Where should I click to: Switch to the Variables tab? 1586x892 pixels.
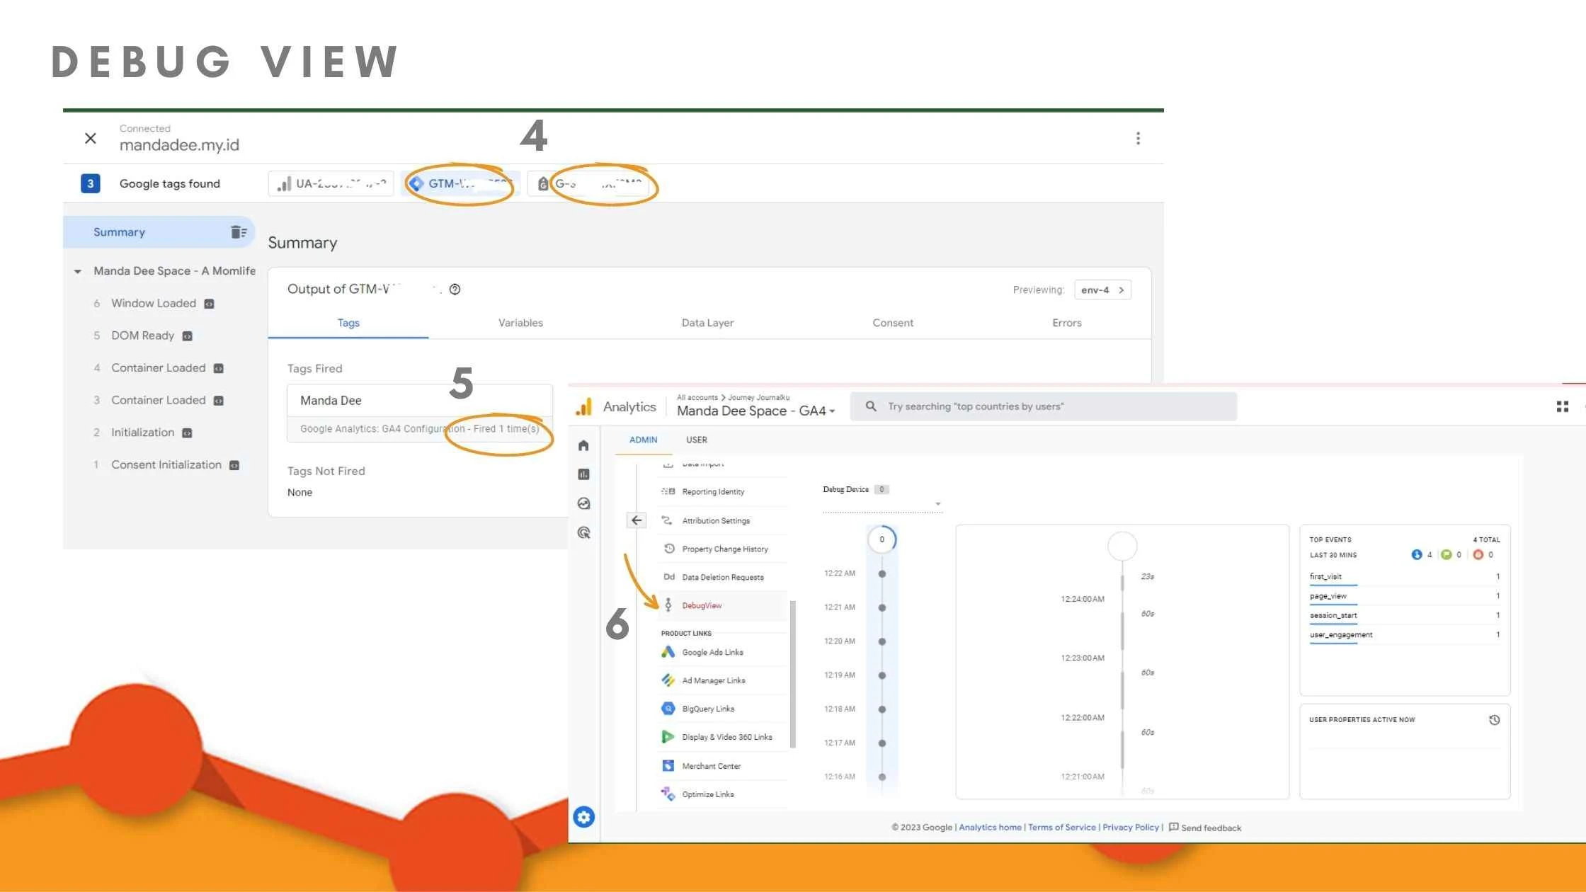point(520,324)
